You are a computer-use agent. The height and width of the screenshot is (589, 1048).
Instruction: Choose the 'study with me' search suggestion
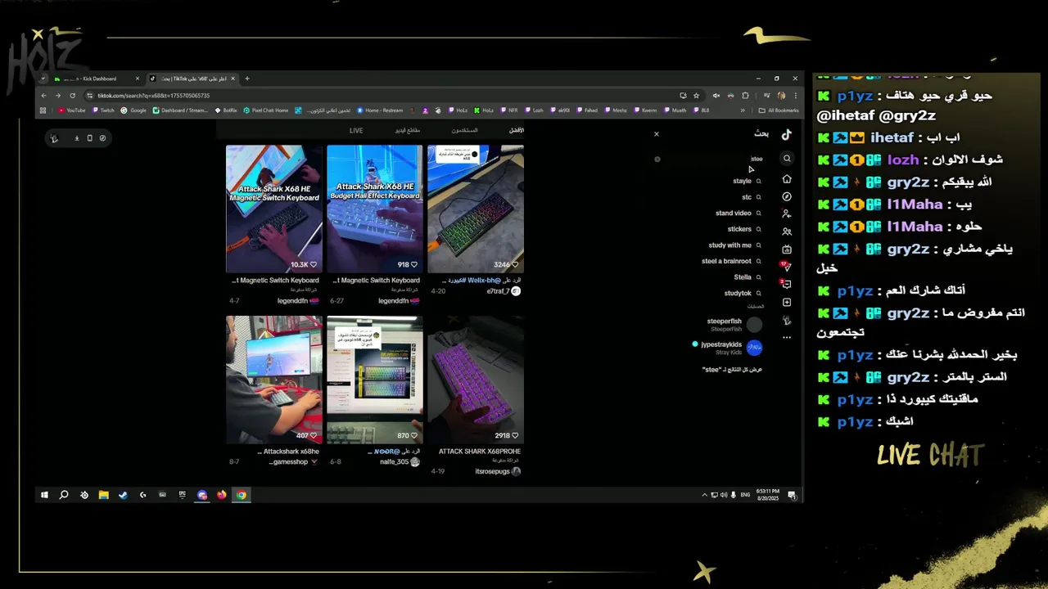734,245
